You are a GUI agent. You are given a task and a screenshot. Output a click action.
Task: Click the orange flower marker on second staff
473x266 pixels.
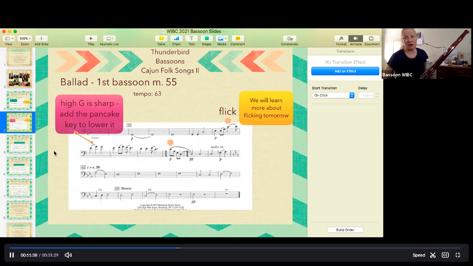coord(170,142)
